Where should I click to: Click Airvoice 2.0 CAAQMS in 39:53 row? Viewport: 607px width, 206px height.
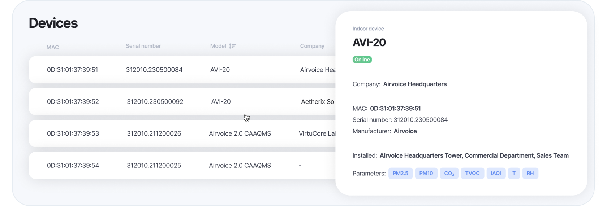240,133
